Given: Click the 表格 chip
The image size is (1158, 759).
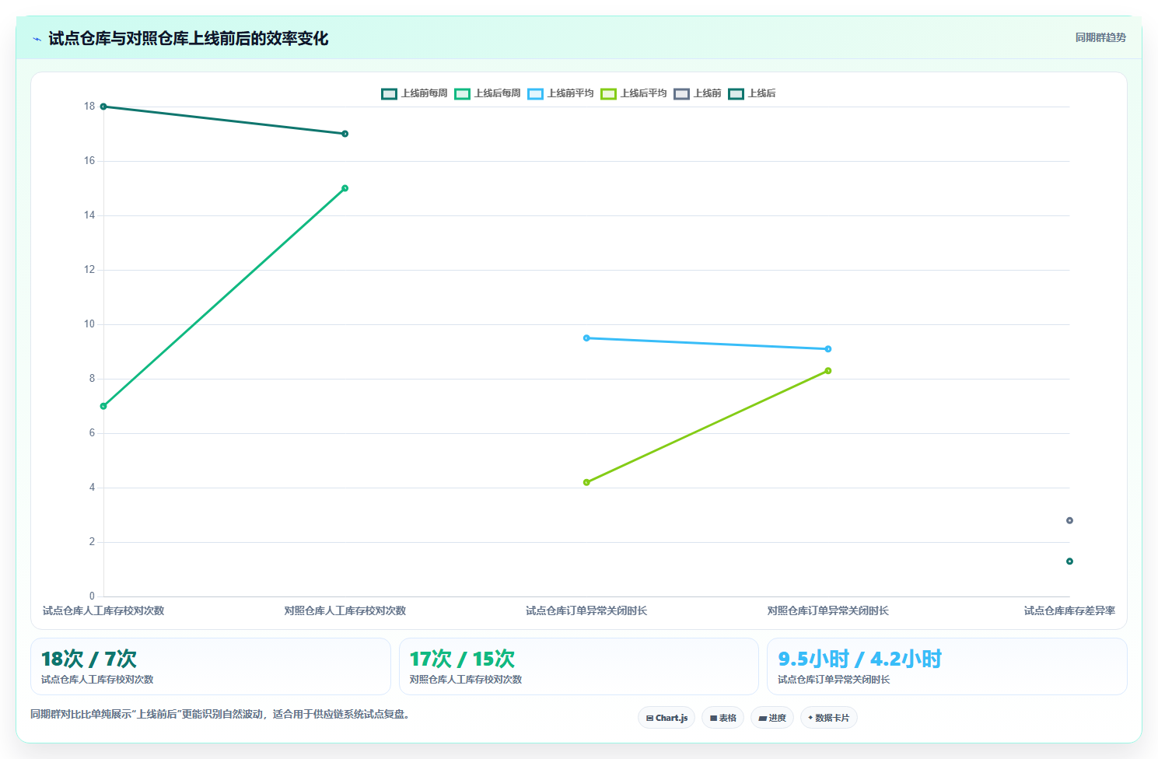Looking at the screenshot, I should point(723,718).
